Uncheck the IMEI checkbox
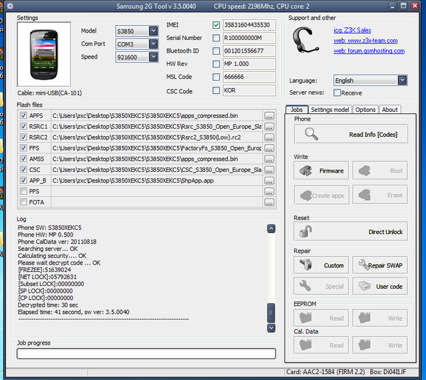 click(216, 25)
